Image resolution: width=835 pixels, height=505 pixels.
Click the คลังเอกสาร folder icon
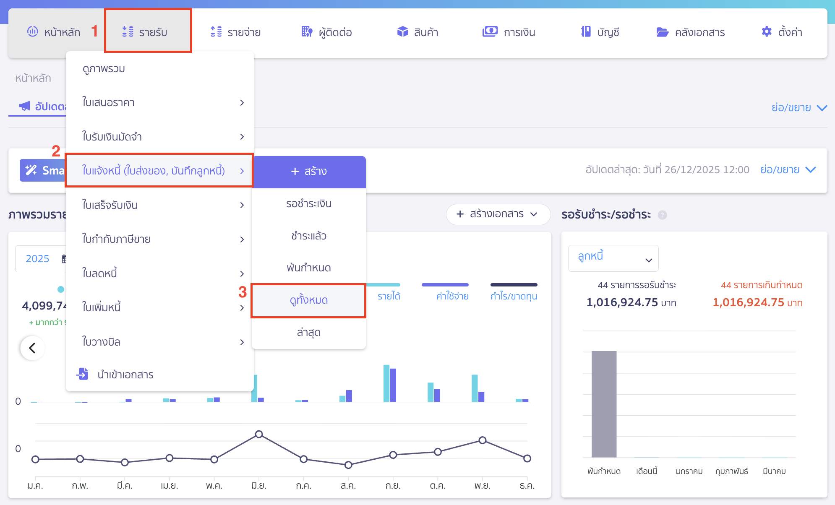[x=662, y=32]
